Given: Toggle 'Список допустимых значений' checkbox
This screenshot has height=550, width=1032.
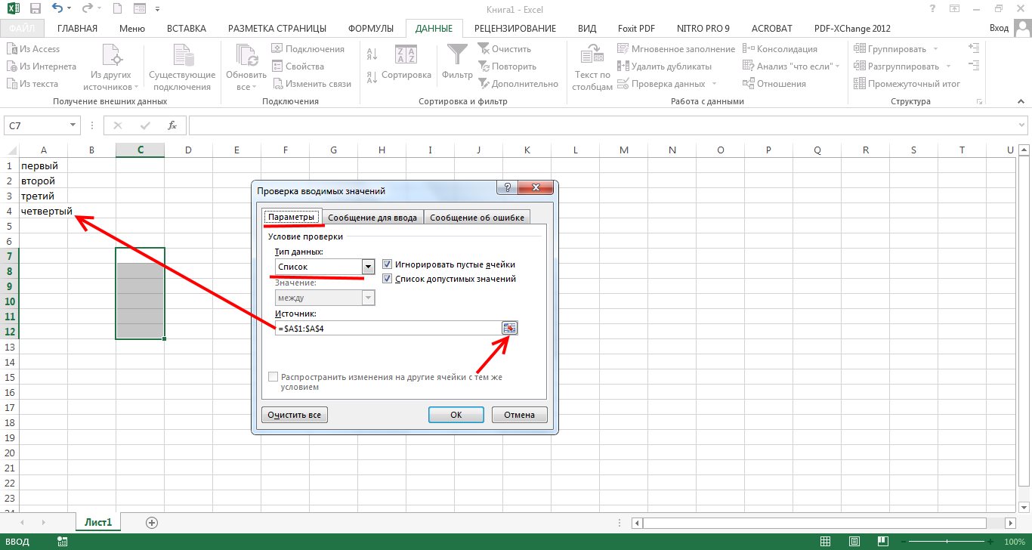Looking at the screenshot, I should click(x=388, y=279).
